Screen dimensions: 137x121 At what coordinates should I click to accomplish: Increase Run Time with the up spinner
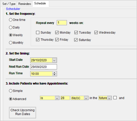click(x=55, y=73)
